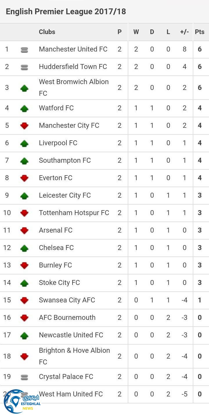209x420 pixels.
Task: Click the W wins column header
Action: (136, 32)
